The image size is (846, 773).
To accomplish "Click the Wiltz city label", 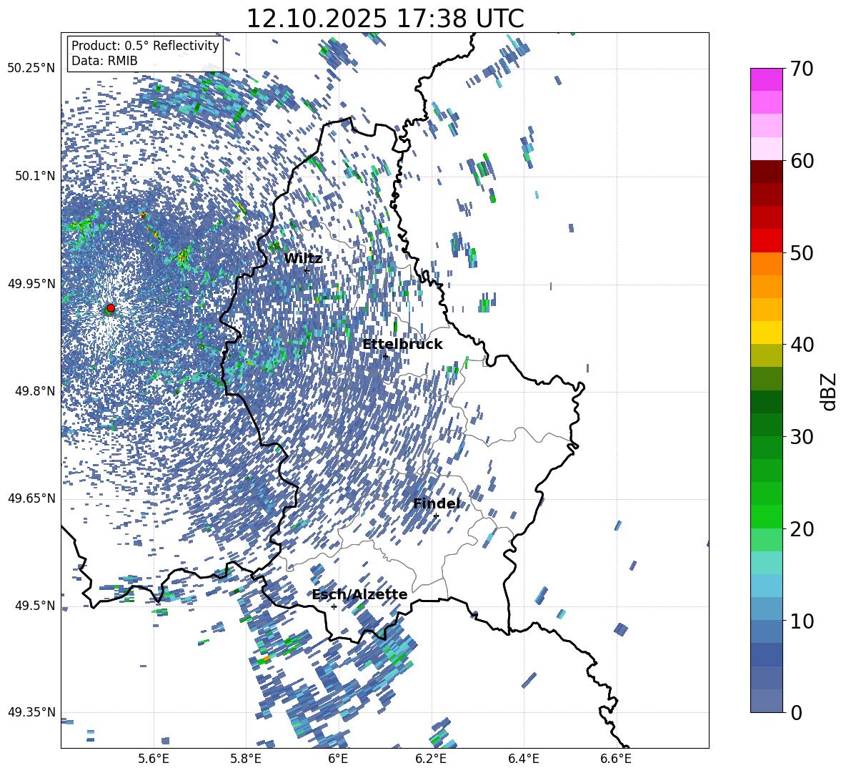I will click(x=303, y=259).
